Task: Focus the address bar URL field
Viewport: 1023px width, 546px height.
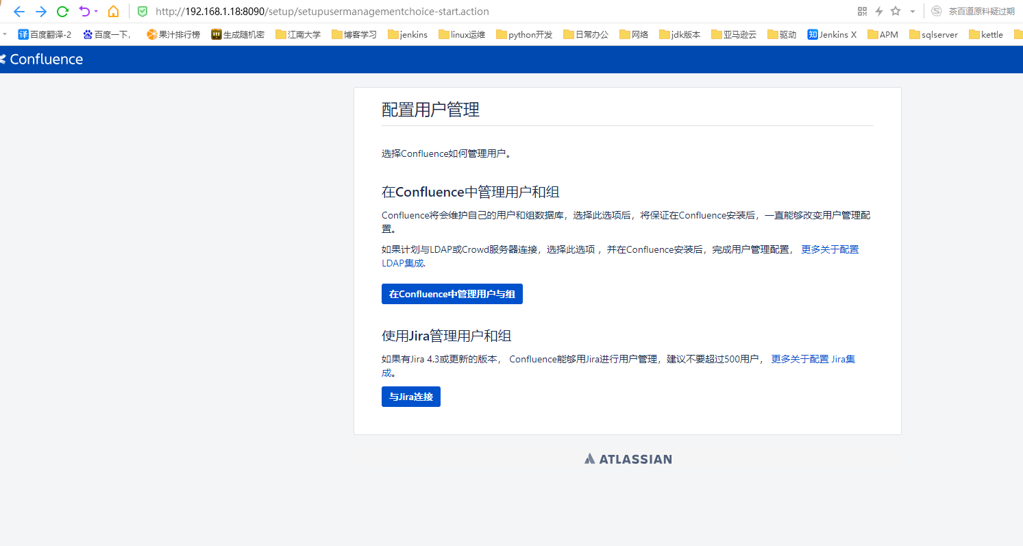Action: [322, 12]
